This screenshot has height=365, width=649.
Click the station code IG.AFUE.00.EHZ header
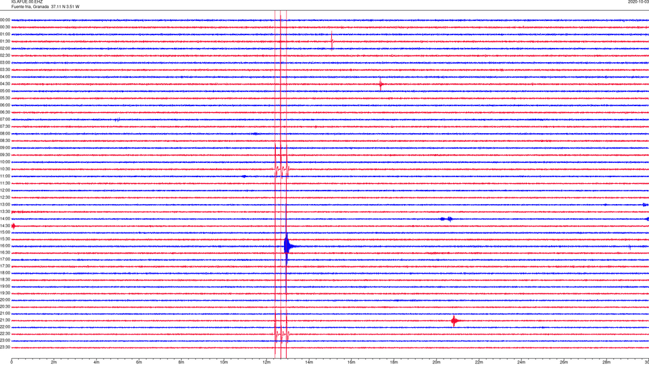click(x=27, y=2)
